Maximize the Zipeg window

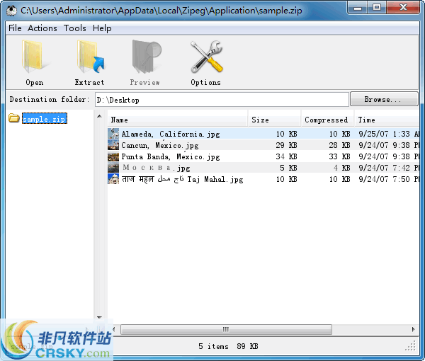click(x=377, y=8)
